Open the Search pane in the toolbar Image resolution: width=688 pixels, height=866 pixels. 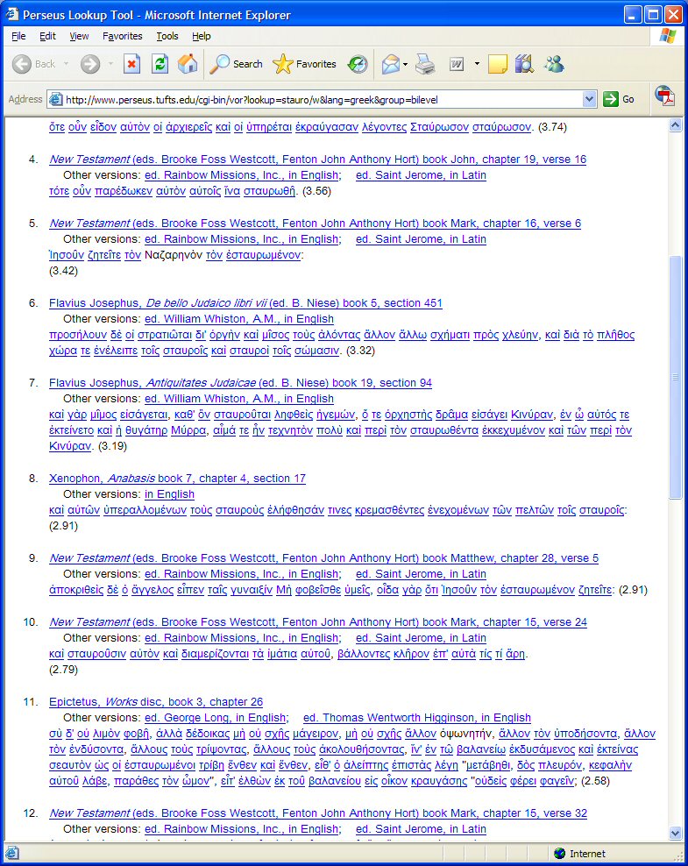click(237, 64)
